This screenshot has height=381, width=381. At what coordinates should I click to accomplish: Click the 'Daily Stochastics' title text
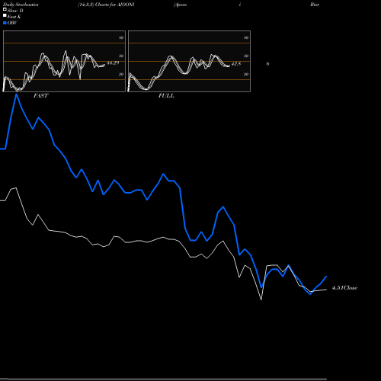coord(21,5)
